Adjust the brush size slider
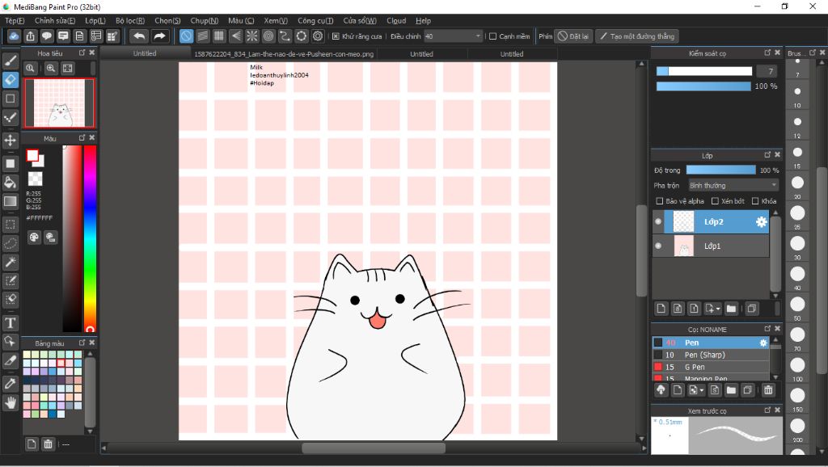 click(x=704, y=71)
